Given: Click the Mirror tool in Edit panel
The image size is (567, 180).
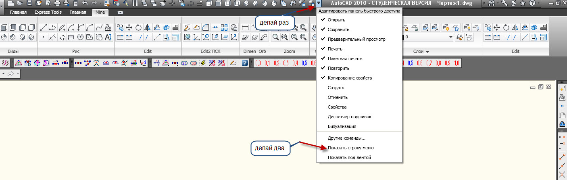Looking at the screenshot, I should point(148,28).
